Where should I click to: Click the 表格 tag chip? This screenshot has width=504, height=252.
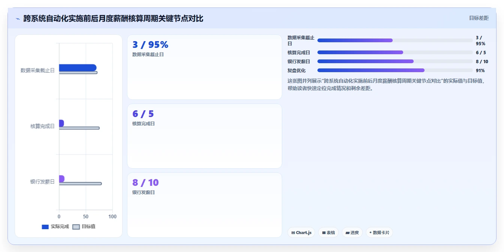click(328, 233)
